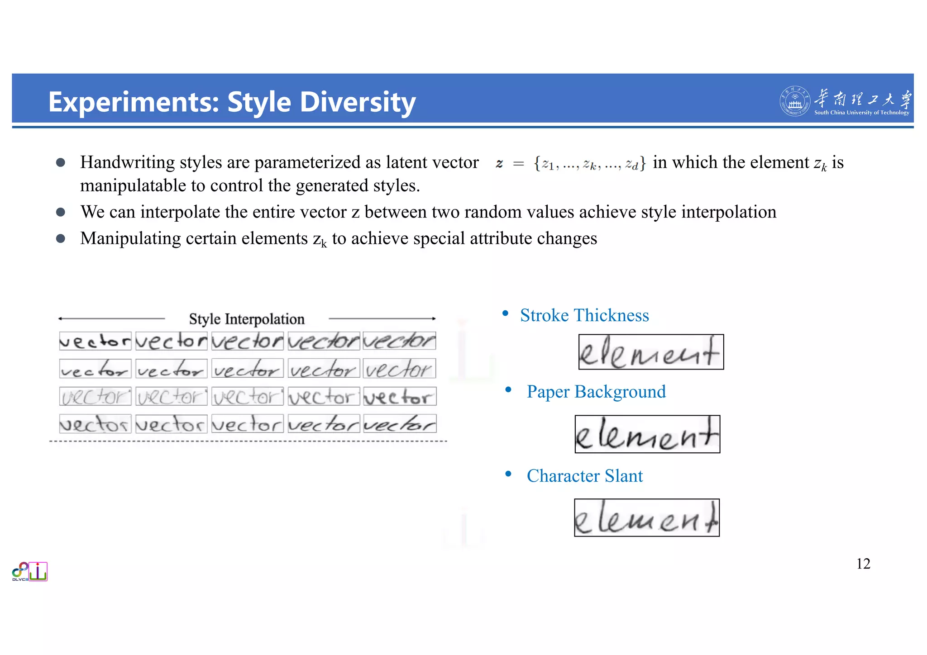
Task: Click the faint vector sample in third row
Action: point(95,397)
